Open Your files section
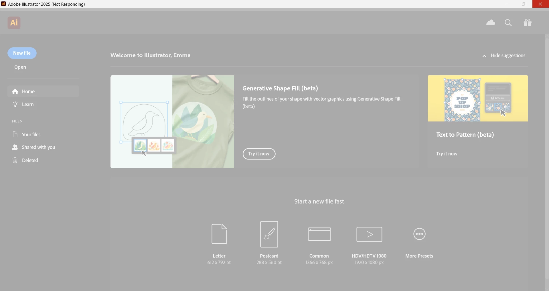The width and height of the screenshot is (549, 291). [x=43, y=134]
